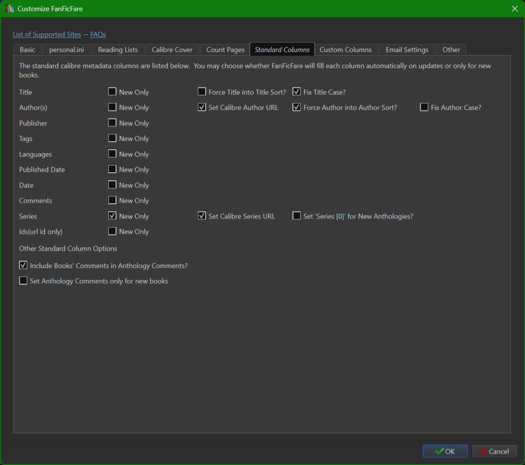525x465 pixels.
Task: Open the Calibre Cover tab
Action: point(172,49)
